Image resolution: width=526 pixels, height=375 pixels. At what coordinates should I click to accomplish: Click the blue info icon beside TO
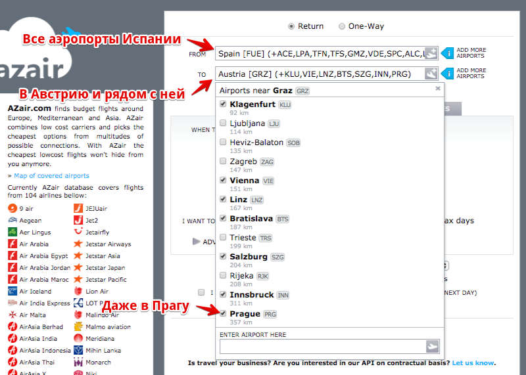tap(448, 74)
